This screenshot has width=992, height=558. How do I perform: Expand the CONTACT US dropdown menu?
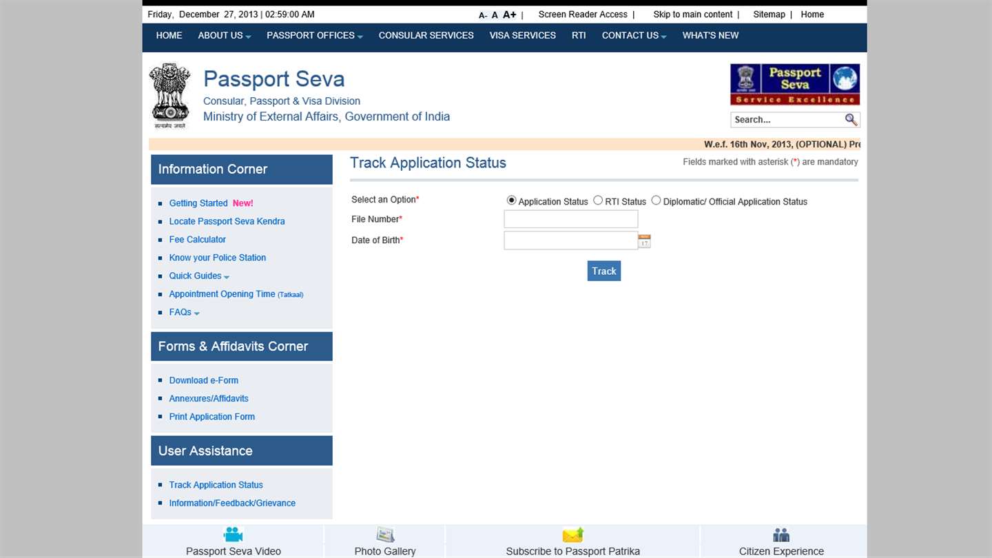tap(634, 36)
